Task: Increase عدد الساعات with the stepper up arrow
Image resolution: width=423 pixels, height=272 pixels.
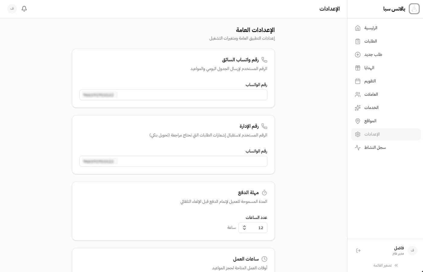Action: coord(244,226)
